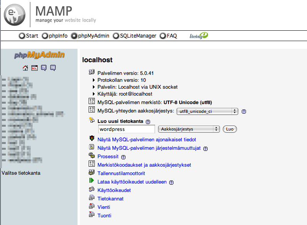Open help for MySQL connection collation
Screen dimensions: 307x225
244,111
